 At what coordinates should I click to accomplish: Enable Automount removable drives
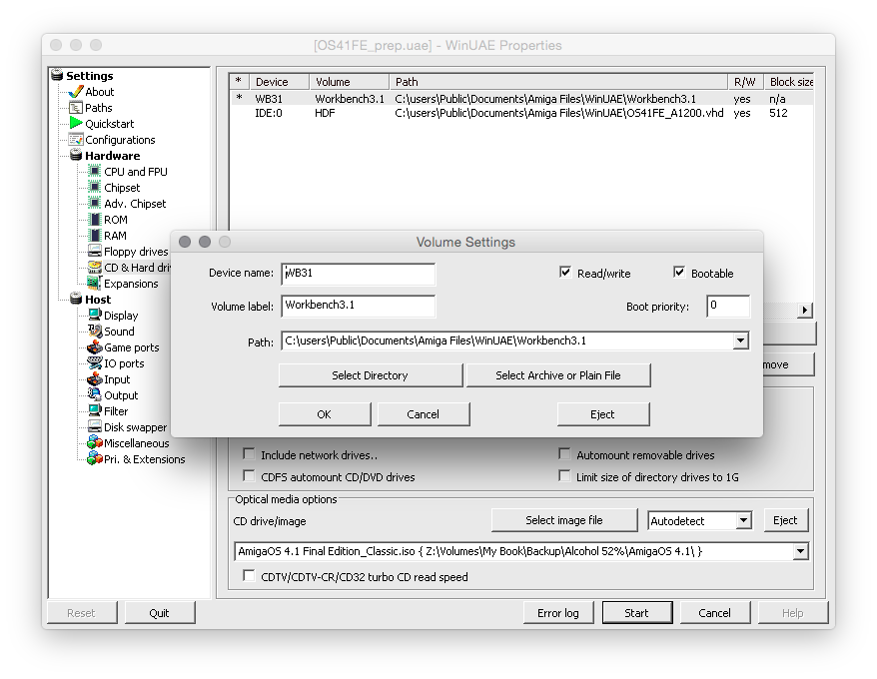pyautogui.click(x=564, y=454)
